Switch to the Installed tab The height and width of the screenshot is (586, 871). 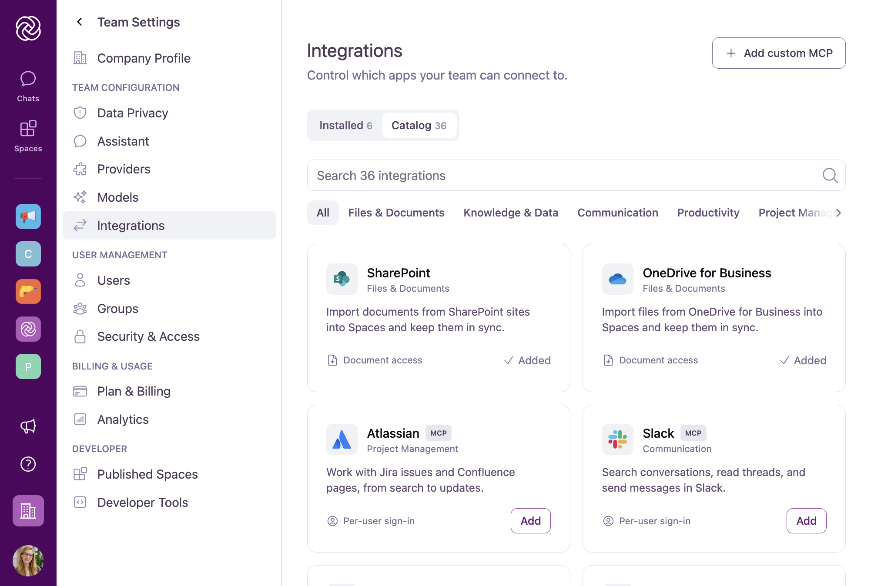345,126
